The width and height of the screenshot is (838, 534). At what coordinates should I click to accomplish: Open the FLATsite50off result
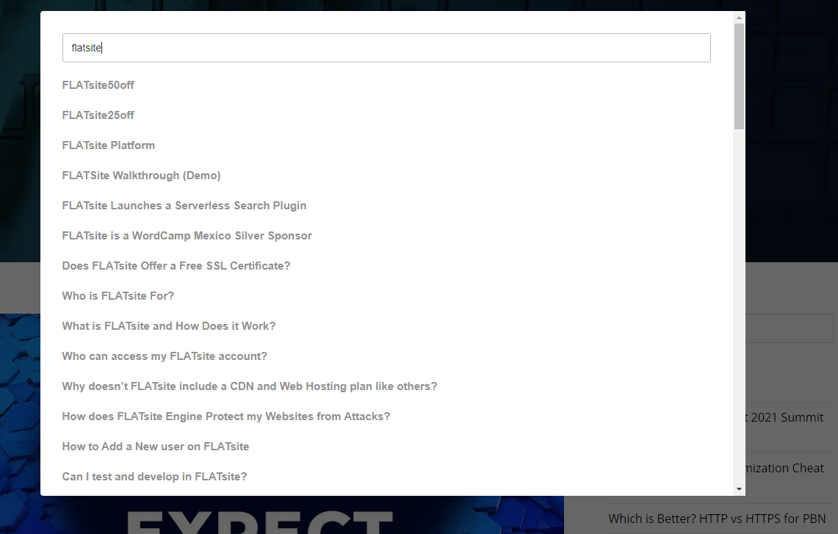pyautogui.click(x=98, y=85)
